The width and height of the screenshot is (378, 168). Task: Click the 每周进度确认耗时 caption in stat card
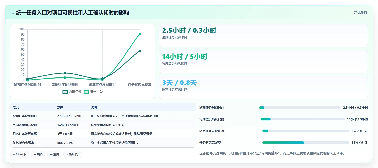[x=174, y=63]
